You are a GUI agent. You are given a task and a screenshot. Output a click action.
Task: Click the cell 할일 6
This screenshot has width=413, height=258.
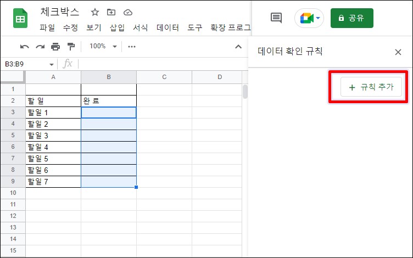tap(53, 170)
